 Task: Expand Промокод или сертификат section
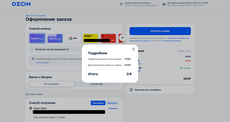pos(160,90)
